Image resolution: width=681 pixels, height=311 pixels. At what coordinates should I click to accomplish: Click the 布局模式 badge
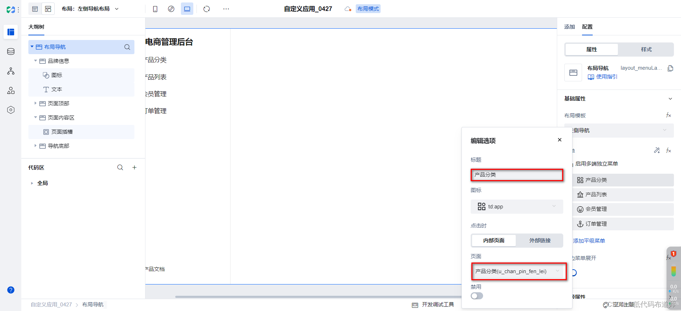click(368, 9)
